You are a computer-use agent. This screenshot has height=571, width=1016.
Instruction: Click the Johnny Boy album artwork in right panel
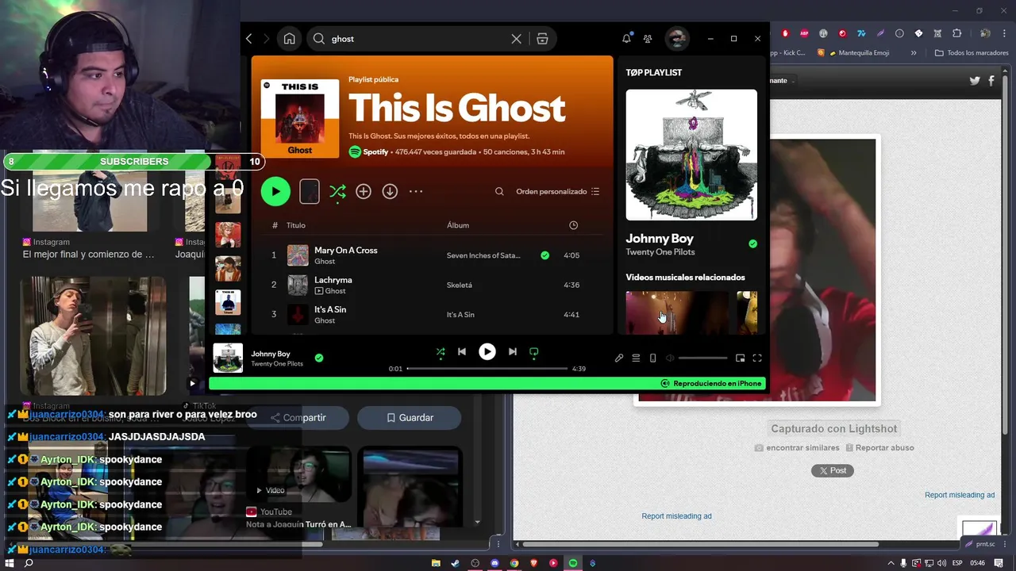click(x=691, y=155)
